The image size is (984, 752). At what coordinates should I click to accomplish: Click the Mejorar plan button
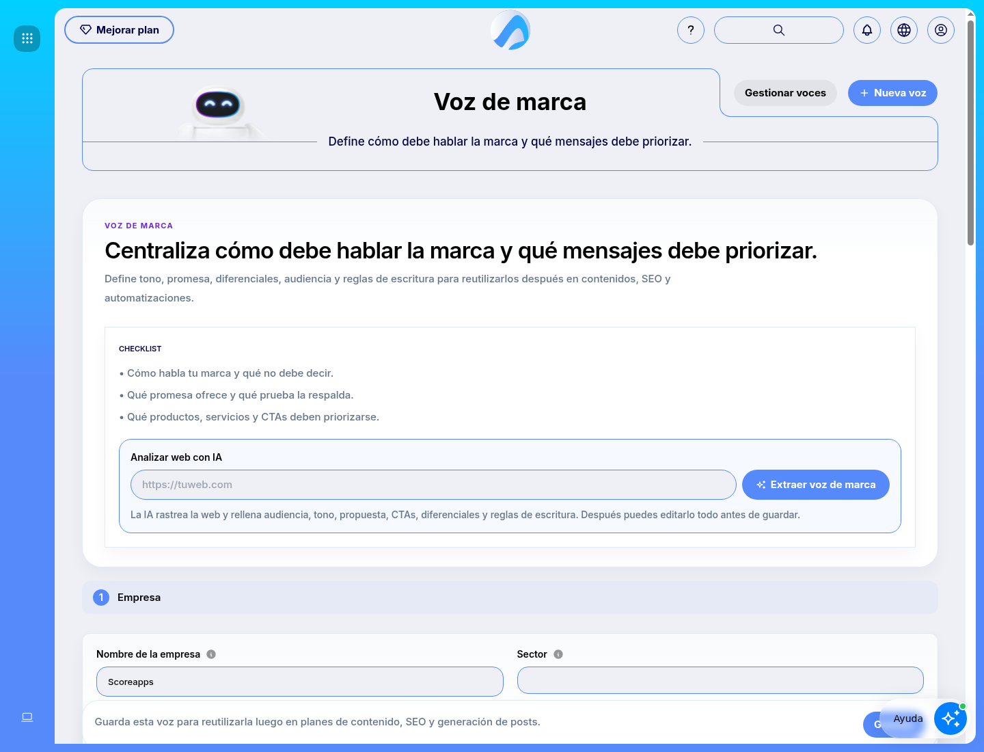tap(119, 30)
